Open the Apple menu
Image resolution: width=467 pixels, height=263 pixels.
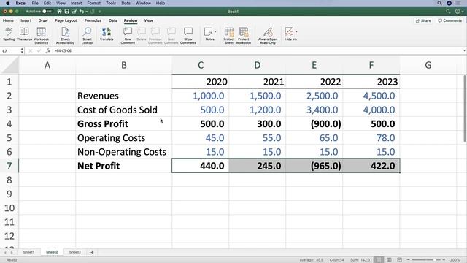coord(8,3)
